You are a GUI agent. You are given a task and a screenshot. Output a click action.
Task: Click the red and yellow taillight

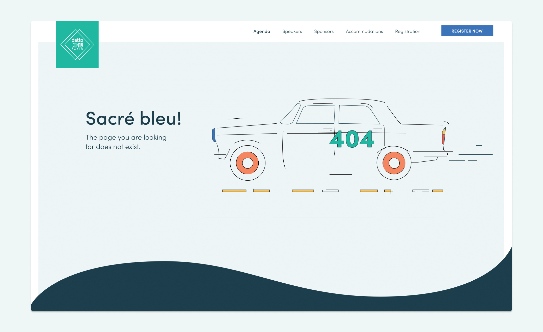(x=444, y=137)
